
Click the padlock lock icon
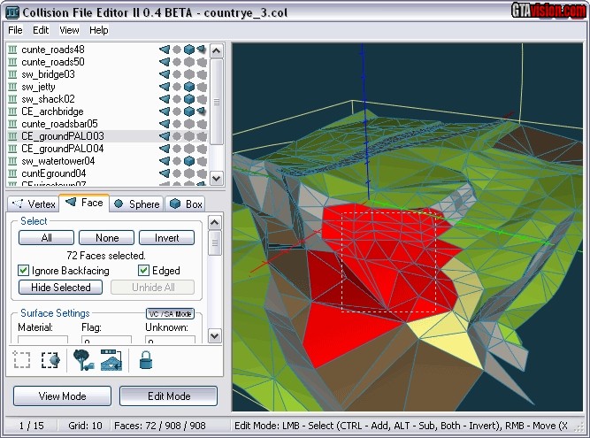tap(146, 360)
